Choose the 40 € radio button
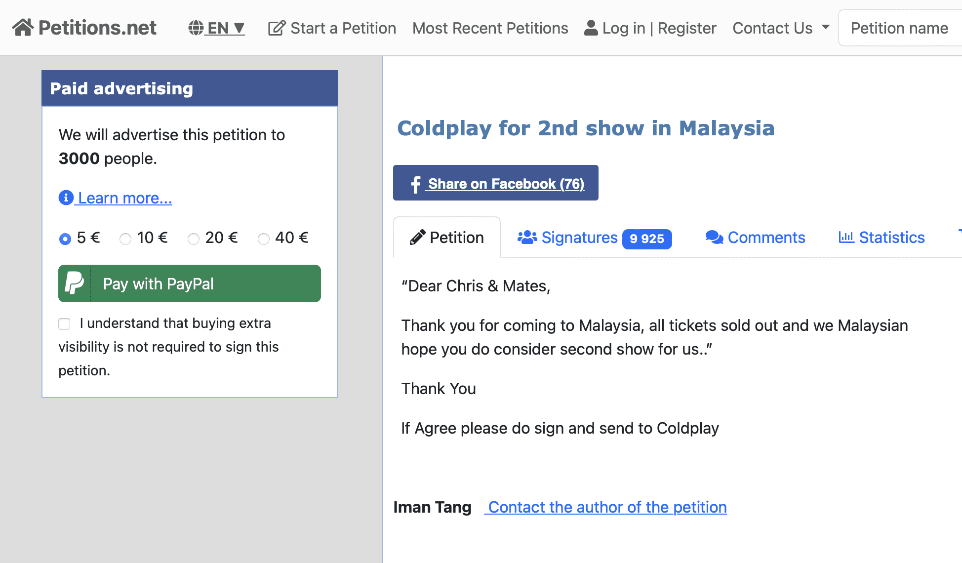This screenshot has width=962, height=563. 264,239
